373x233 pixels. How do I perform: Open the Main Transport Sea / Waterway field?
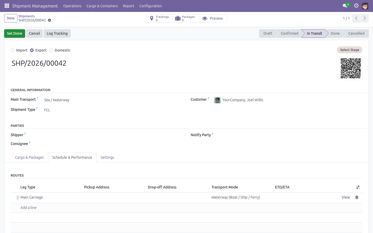click(x=114, y=100)
